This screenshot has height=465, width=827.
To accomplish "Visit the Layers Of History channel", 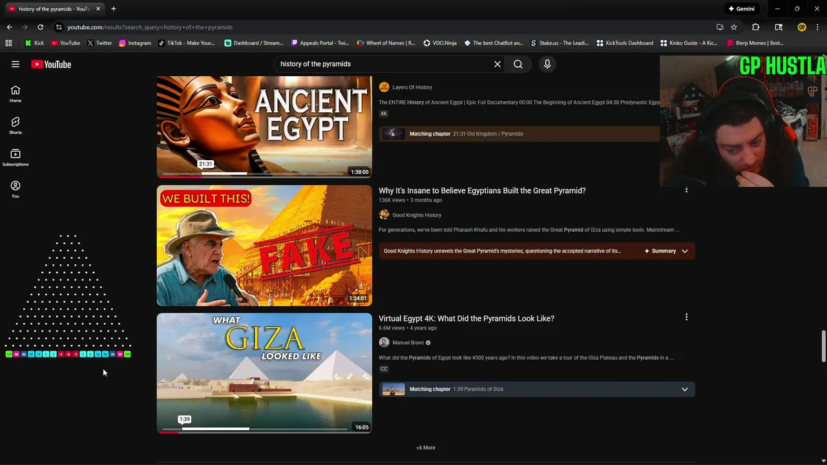I will click(x=412, y=87).
